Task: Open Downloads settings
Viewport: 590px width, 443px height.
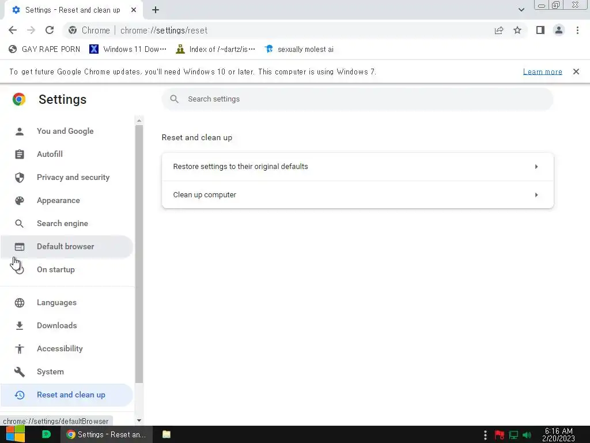Action: click(67, 325)
